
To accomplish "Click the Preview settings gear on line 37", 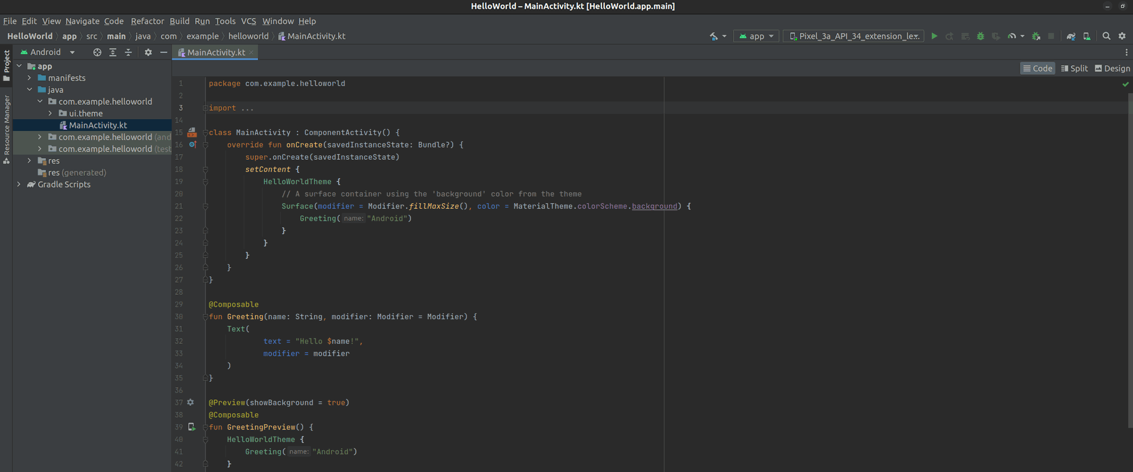I will coord(190,402).
